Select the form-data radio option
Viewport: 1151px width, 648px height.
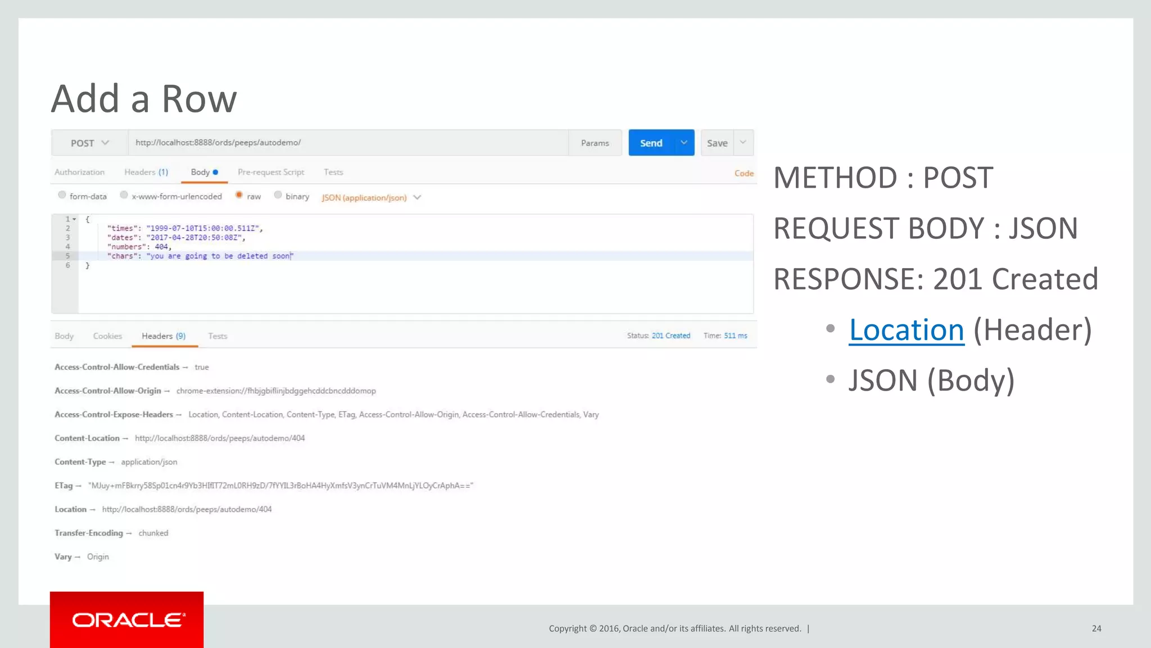coord(62,195)
